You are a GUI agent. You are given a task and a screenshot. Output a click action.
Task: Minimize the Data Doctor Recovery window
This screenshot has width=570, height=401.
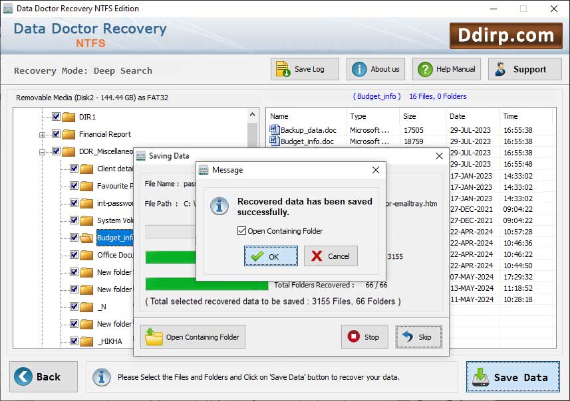494,9
